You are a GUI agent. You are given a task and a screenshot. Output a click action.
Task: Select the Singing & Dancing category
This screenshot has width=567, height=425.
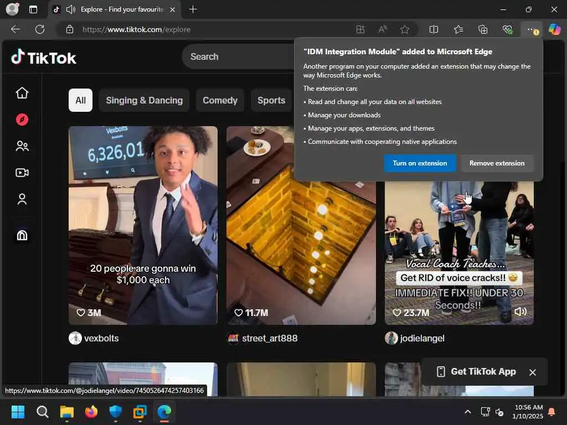pyautogui.click(x=145, y=100)
